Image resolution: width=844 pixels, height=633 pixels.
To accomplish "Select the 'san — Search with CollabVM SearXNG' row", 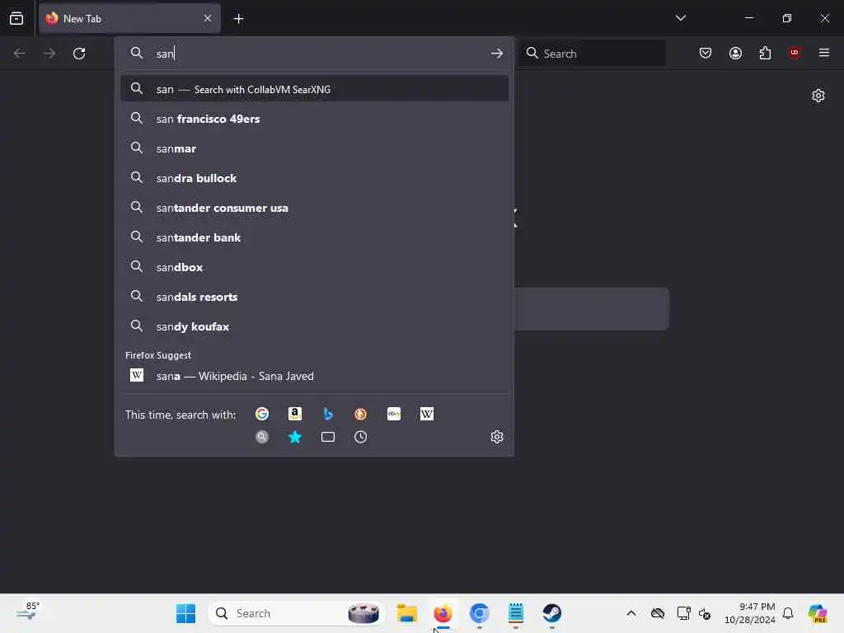I will 314,89.
